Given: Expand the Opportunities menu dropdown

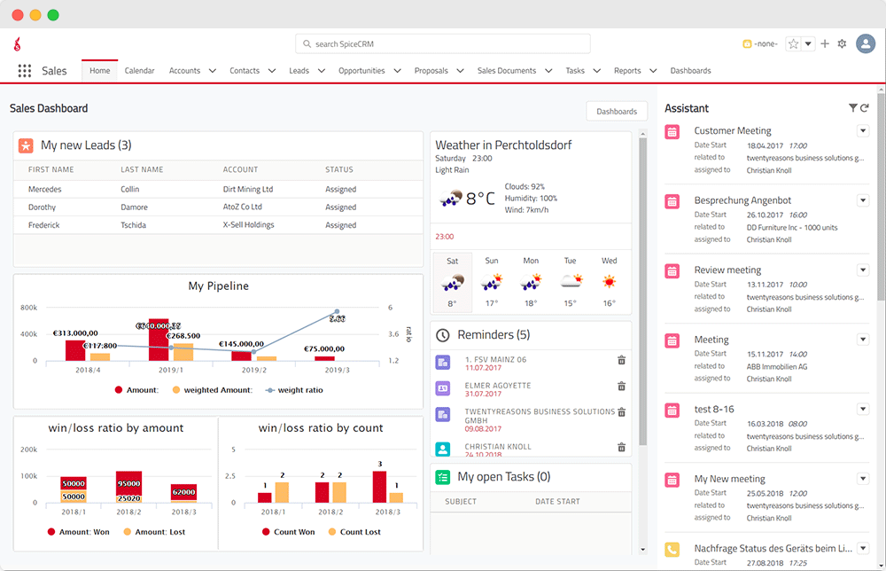Looking at the screenshot, I should pos(397,71).
